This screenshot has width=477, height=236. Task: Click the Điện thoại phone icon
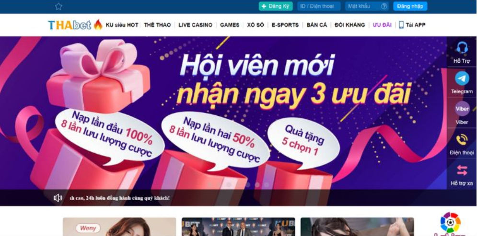coord(462,140)
